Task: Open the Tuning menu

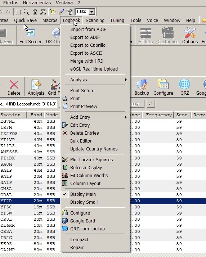Action: (x=117, y=20)
